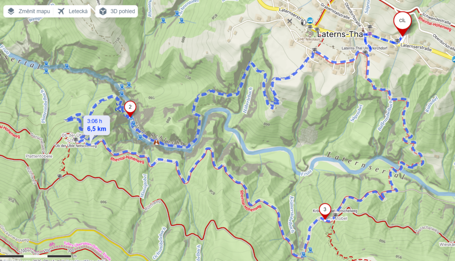
Task: Open the 3:06 h 6,5 km route tooltip
Action: coord(96,125)
